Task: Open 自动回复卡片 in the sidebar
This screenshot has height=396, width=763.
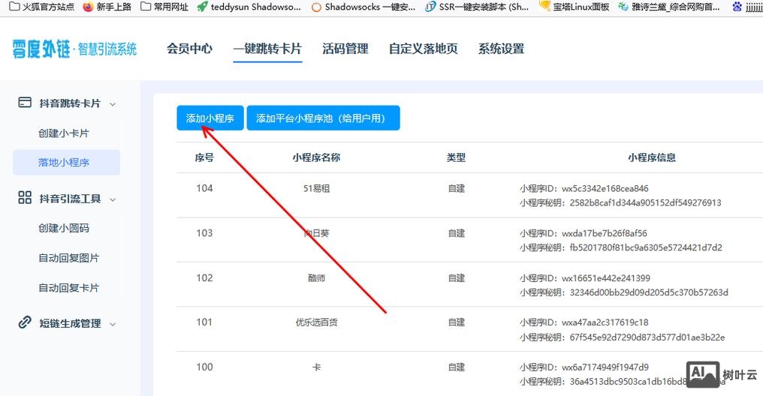Action: coord(68,288)
